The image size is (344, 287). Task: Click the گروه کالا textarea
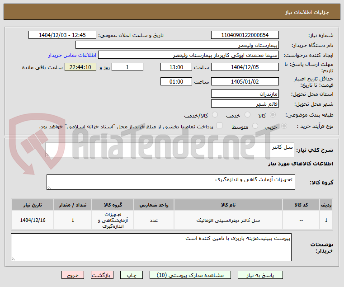pyautogui.click(x=171, y=182)
